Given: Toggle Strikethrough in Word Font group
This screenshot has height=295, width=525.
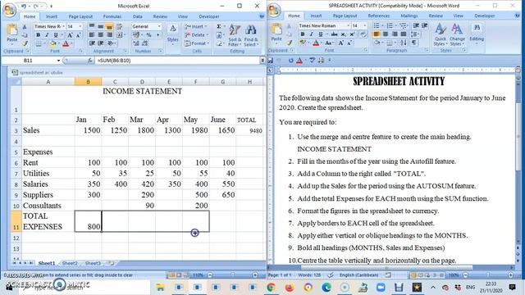Looking at the screenshot, I should [x=334, y=34].
